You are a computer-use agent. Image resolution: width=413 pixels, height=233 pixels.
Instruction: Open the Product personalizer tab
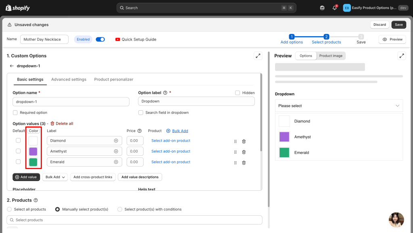[113, 79]
